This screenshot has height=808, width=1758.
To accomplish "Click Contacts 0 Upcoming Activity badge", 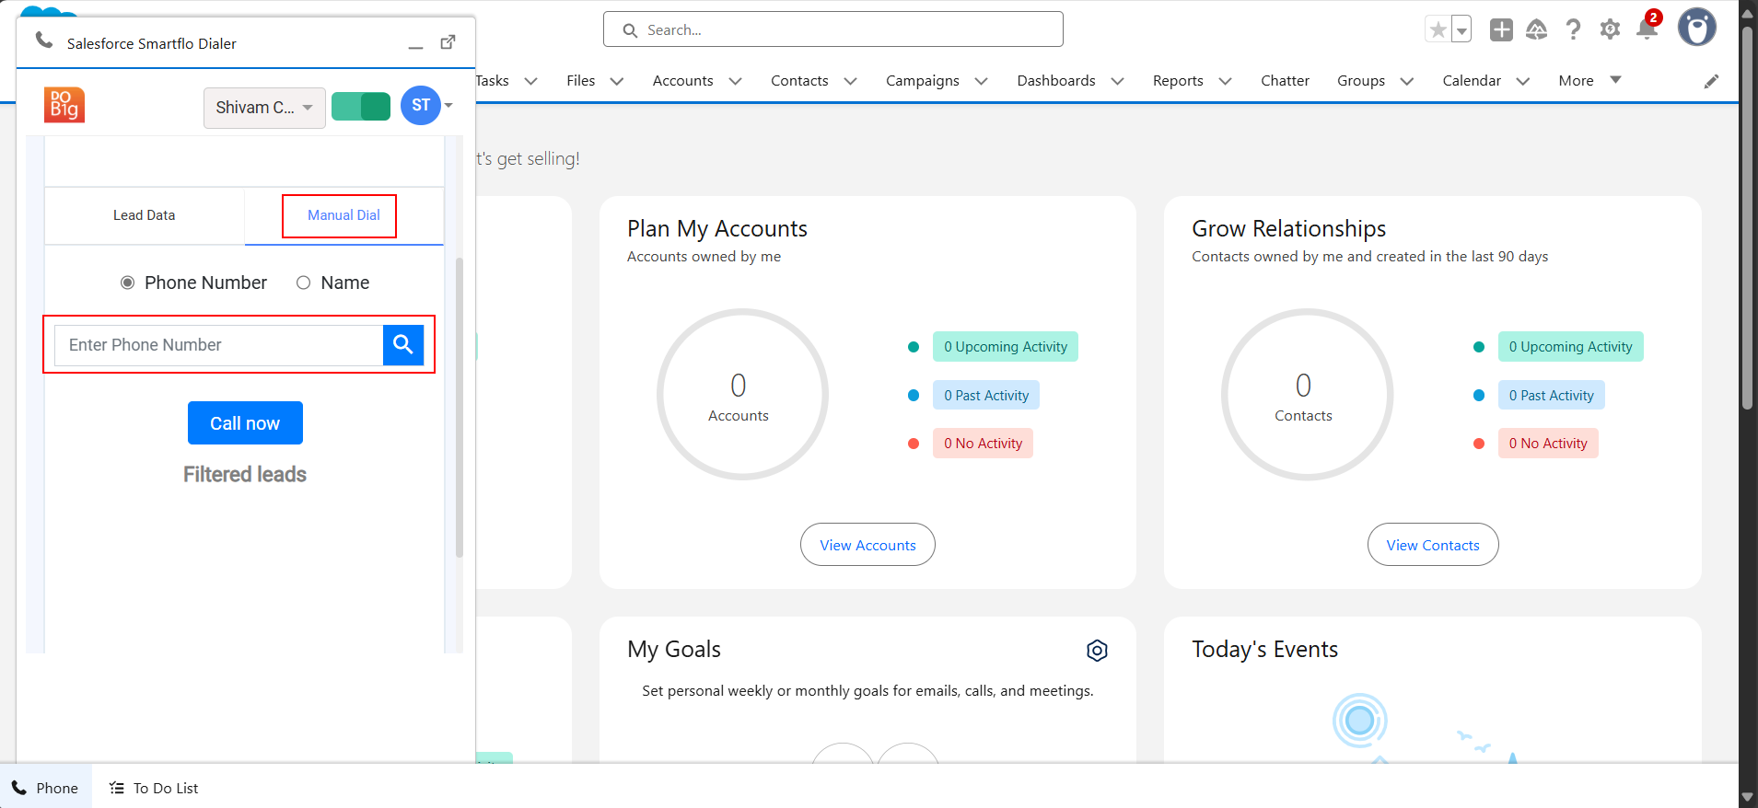I will (x=1570, y=347).
